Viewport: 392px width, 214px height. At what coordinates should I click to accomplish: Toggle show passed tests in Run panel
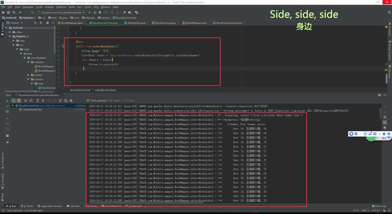click(x=13, y=100)
